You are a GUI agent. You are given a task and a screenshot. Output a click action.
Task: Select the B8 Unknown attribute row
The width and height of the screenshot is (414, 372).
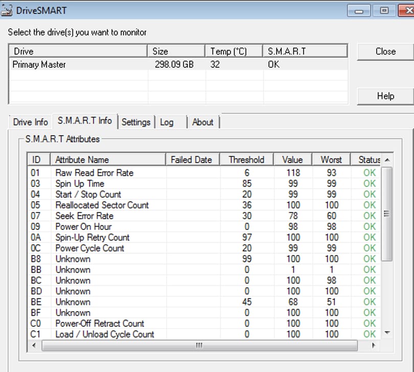[204, 259]
